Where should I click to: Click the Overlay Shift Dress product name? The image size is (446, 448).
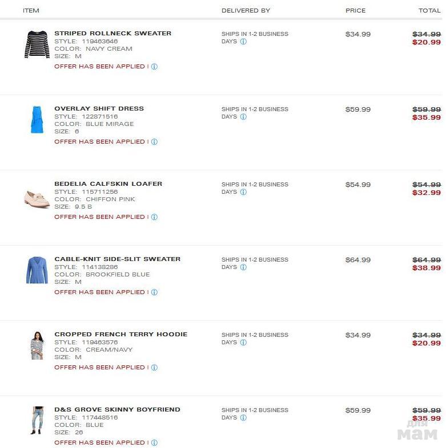click(x=99, y=109)
